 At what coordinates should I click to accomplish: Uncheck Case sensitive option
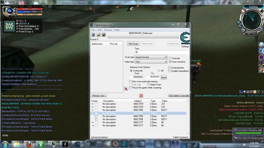[x=170, y=62]
